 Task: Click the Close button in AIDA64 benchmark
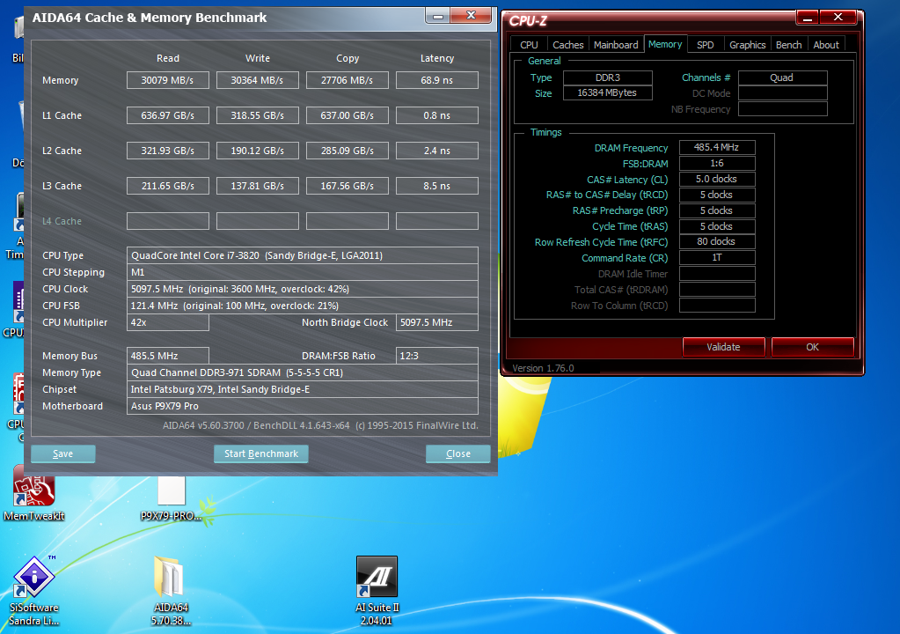click(458, 453)
